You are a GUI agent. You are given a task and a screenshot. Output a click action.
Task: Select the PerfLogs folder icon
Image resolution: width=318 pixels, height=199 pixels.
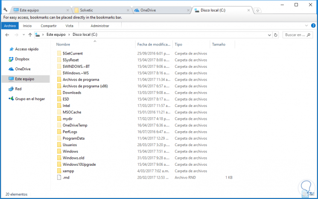59,132
